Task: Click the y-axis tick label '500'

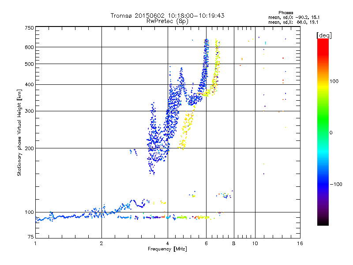Action: pyautogui.click(x=29, y=64)
